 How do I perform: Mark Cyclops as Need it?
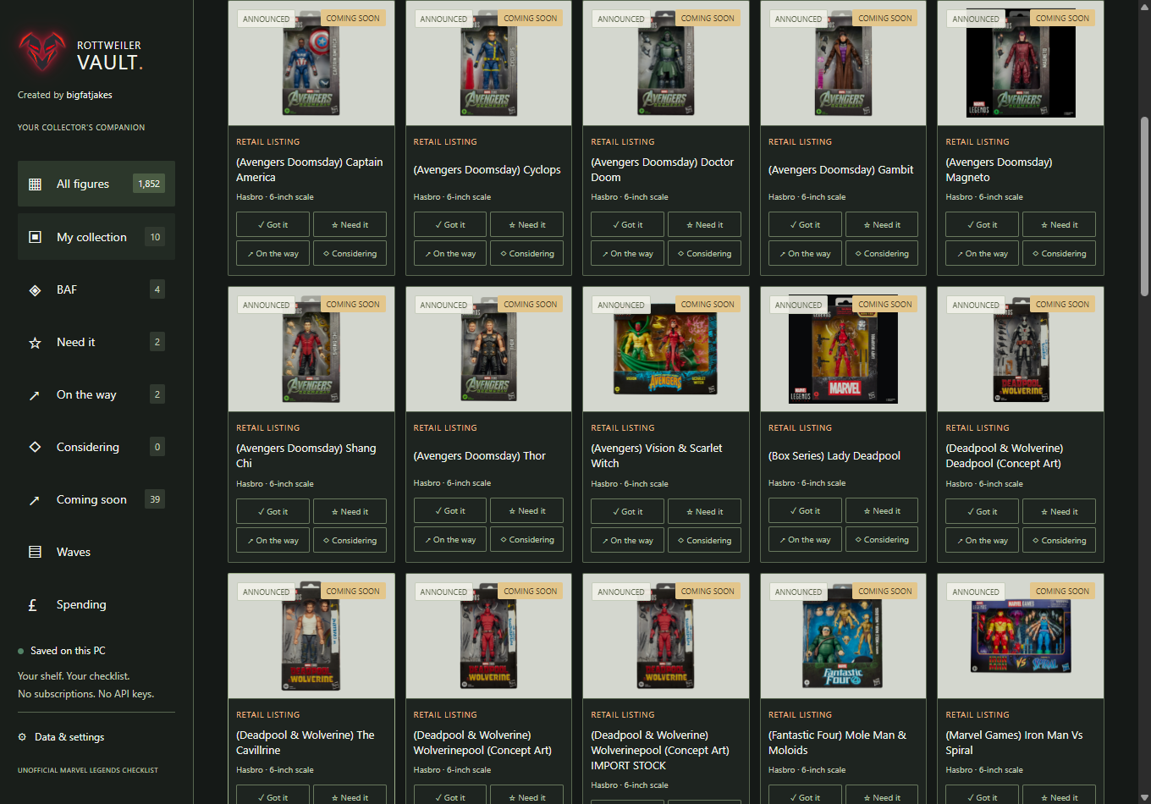coord(527,224)
